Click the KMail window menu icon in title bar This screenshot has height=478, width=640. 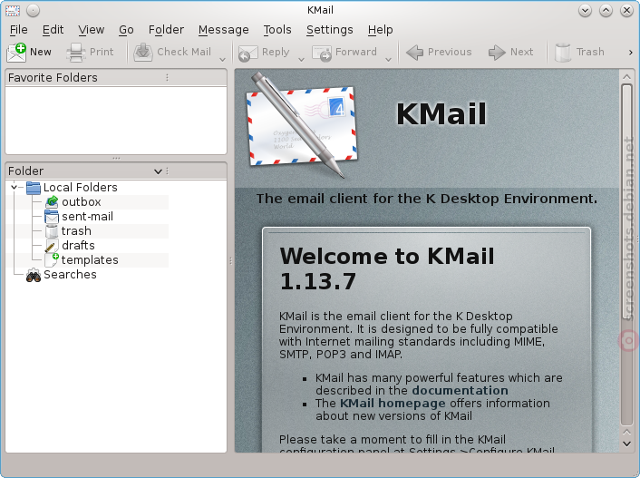[x=13, y=10]
